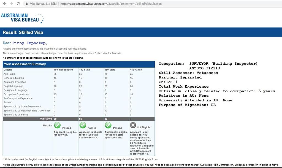Click the browser back arrow
This screenshot has width=282, height=168.
(4, 4)
